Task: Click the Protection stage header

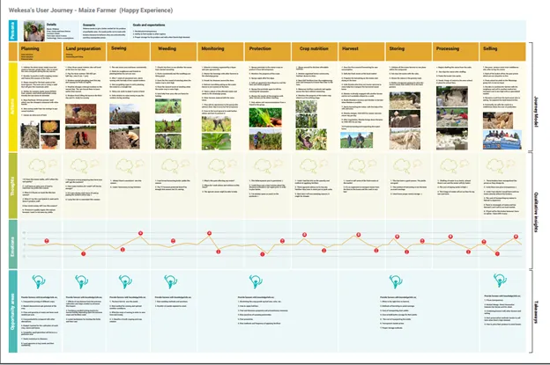Action: pos(268,51)
